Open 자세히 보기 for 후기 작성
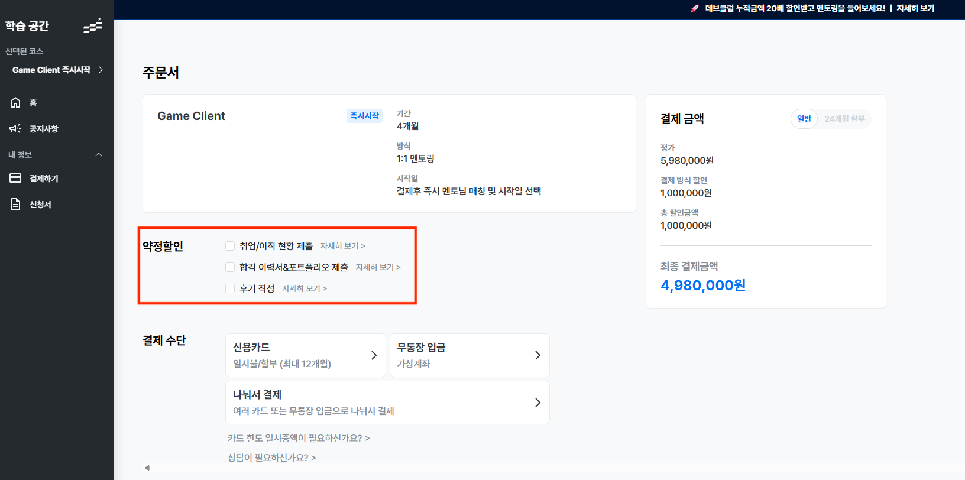965x480 pixels. pos(305,288)
